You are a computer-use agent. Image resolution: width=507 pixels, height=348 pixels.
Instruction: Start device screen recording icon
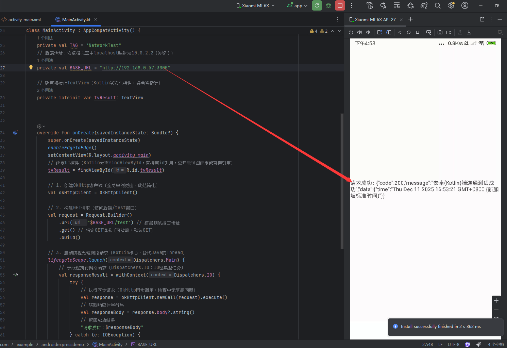(x=449, y=32)
